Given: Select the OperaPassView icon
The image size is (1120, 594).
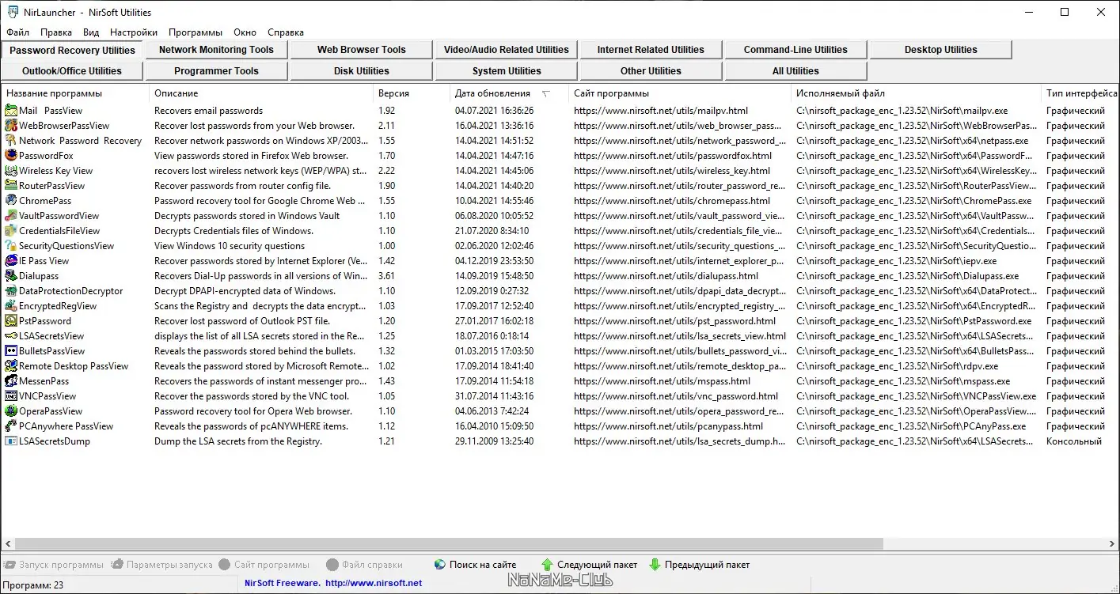Looking at the screenshot, I should pos(11,411).
